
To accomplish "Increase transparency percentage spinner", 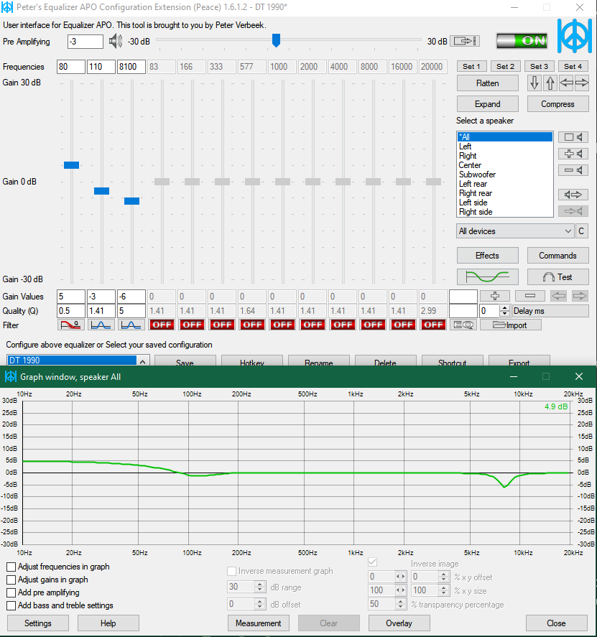I will 401,601.
